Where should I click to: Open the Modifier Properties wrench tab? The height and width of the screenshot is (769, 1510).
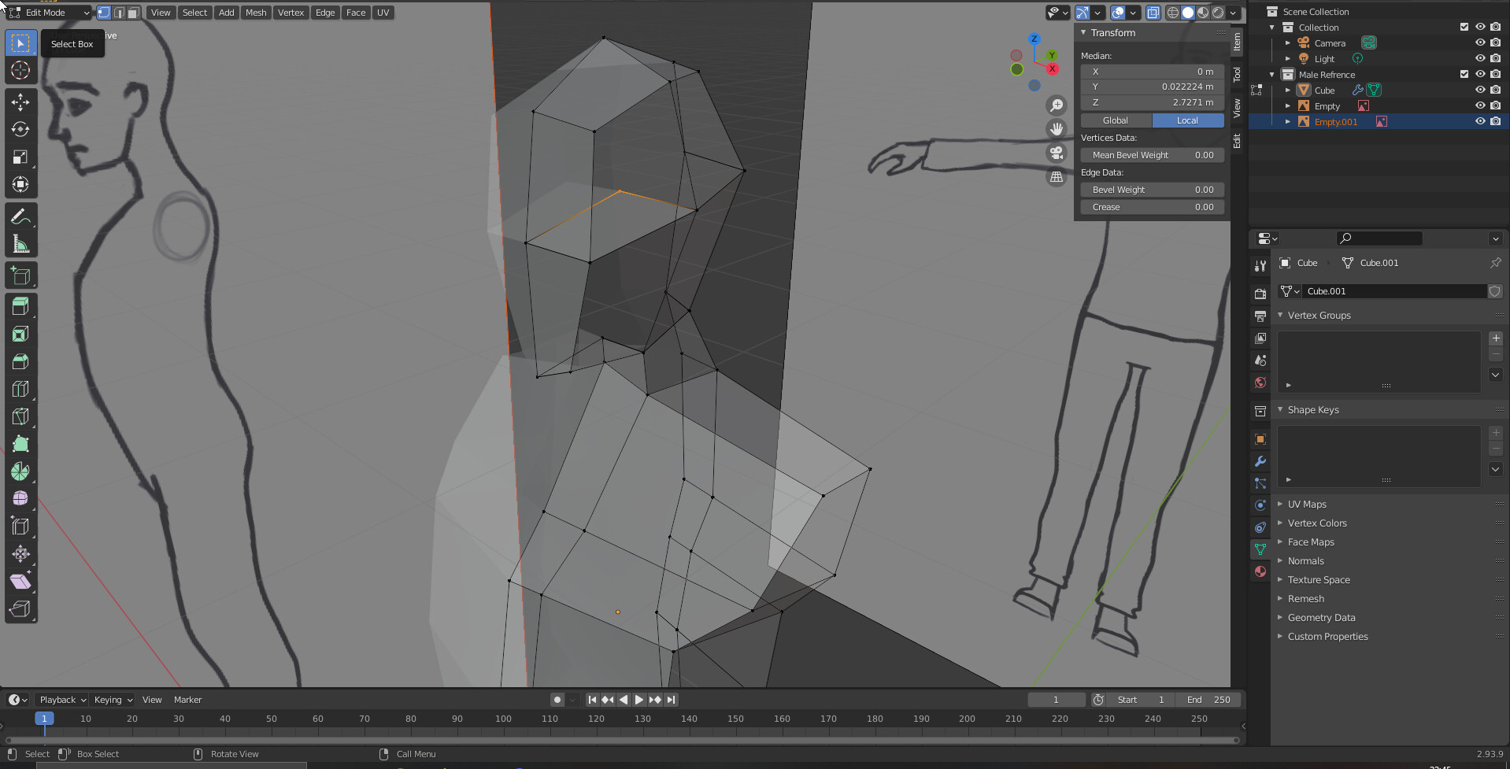click(1260, 461)
